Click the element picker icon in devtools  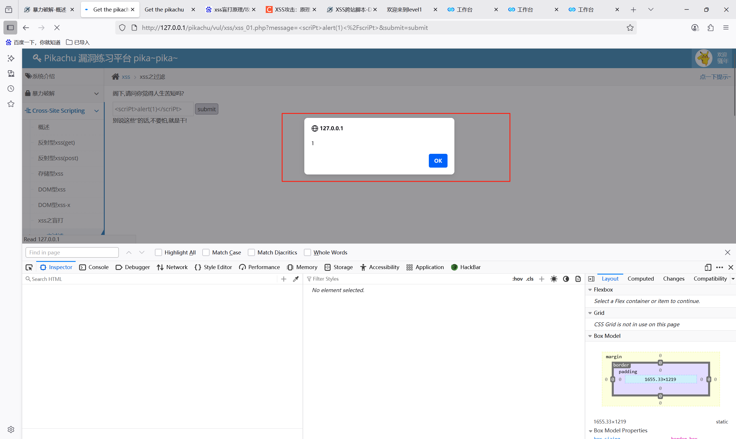(29, 267)
